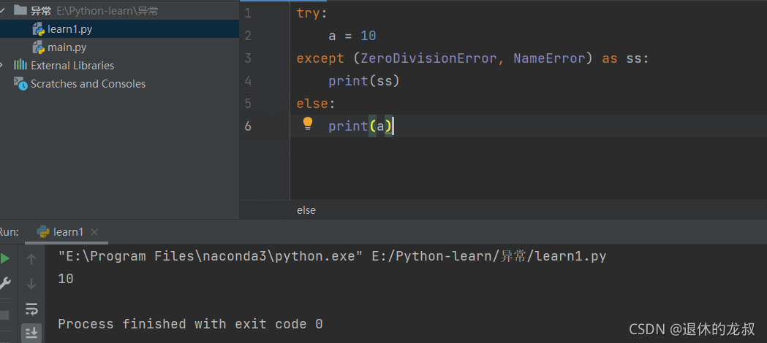Viewport: 767px width, 343px height.
Task: Open the learn1.py file in project tree
Action: pyautogui.click(x=69, y=29)
